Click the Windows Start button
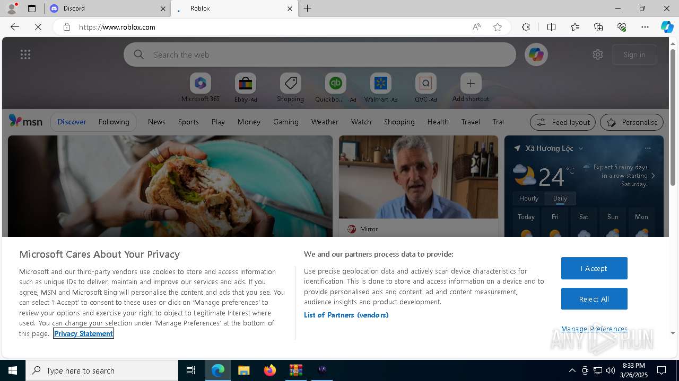The width and height of the screenshot is (679, 381). point(13,370)
